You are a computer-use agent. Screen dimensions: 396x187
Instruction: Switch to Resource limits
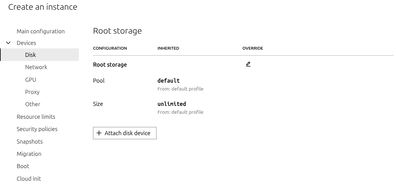36,117
